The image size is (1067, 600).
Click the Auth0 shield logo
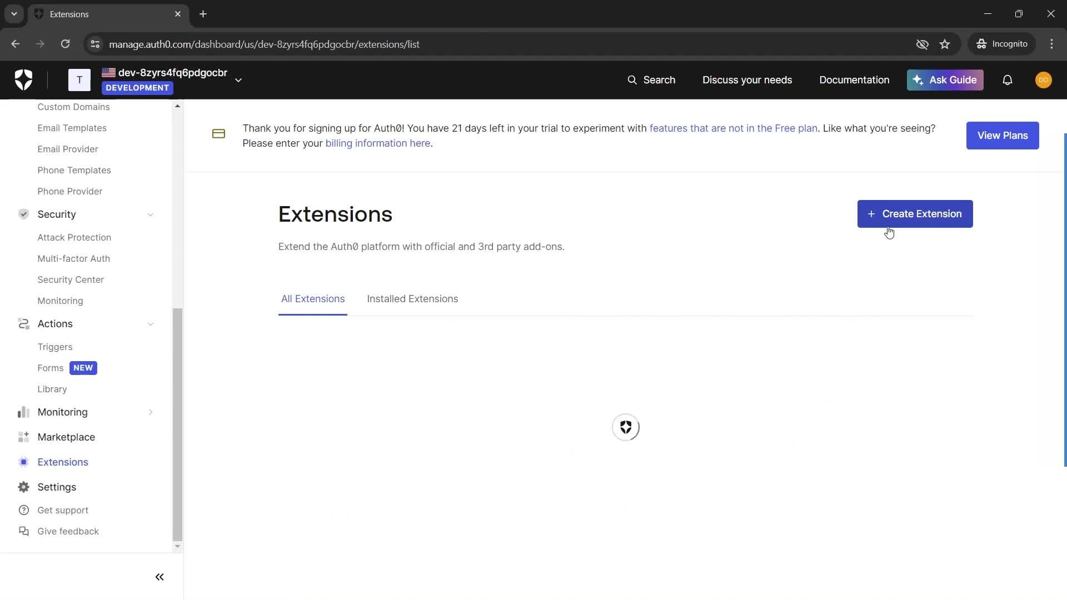point(23,80)
